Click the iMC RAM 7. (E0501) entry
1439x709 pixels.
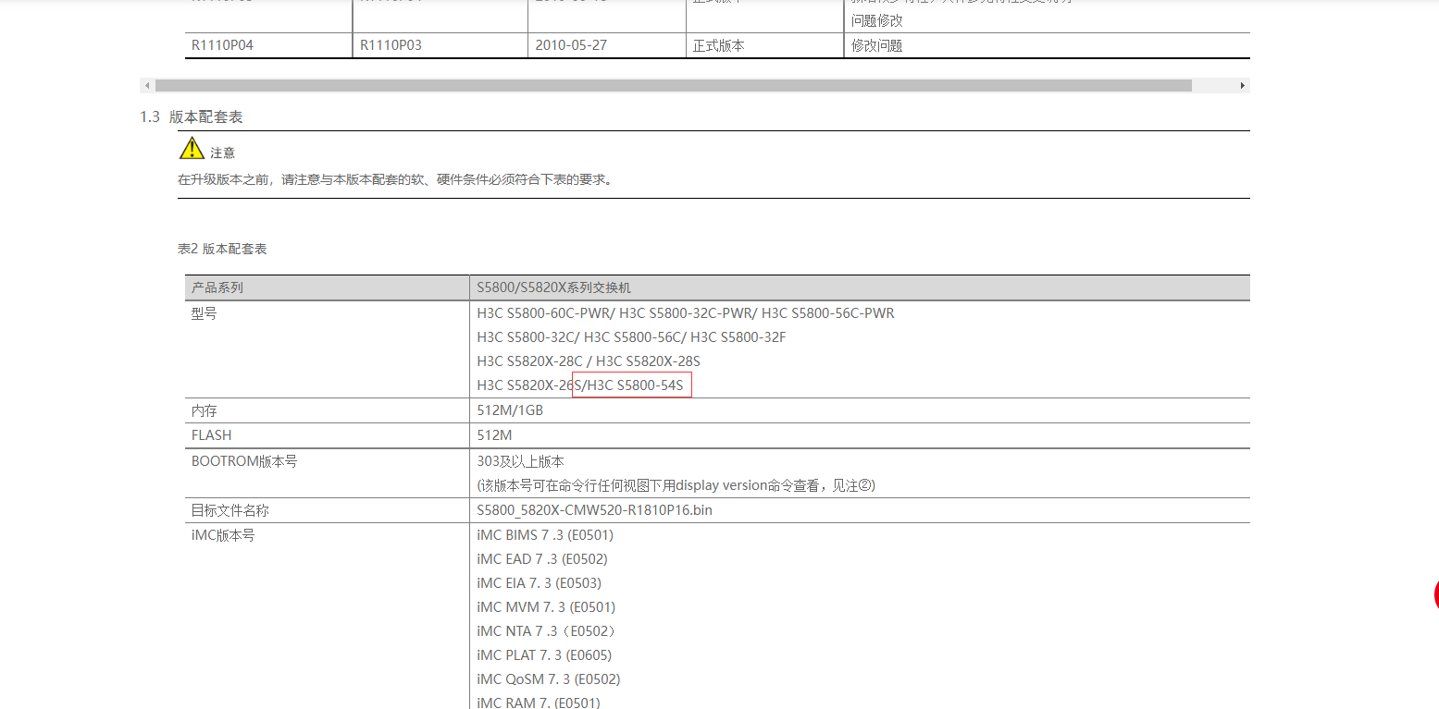point(539,703)
